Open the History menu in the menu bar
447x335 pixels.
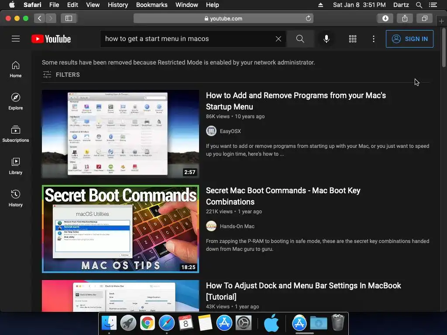pyautogui.click(x=118, y=5)
